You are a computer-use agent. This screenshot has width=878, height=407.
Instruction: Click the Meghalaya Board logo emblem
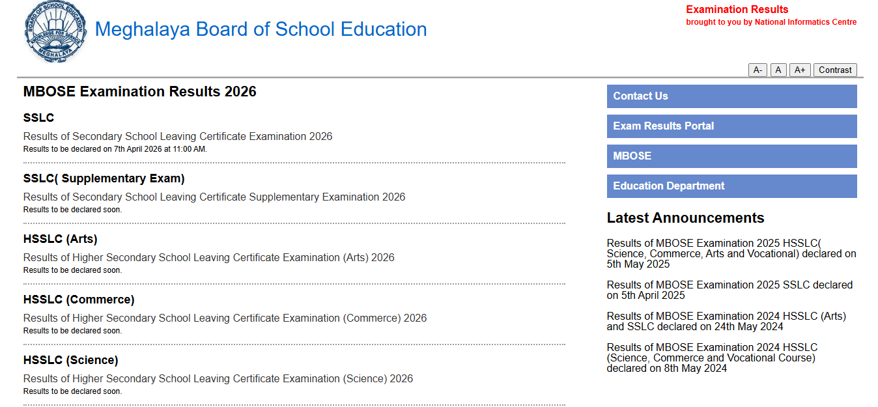[55, 32]
